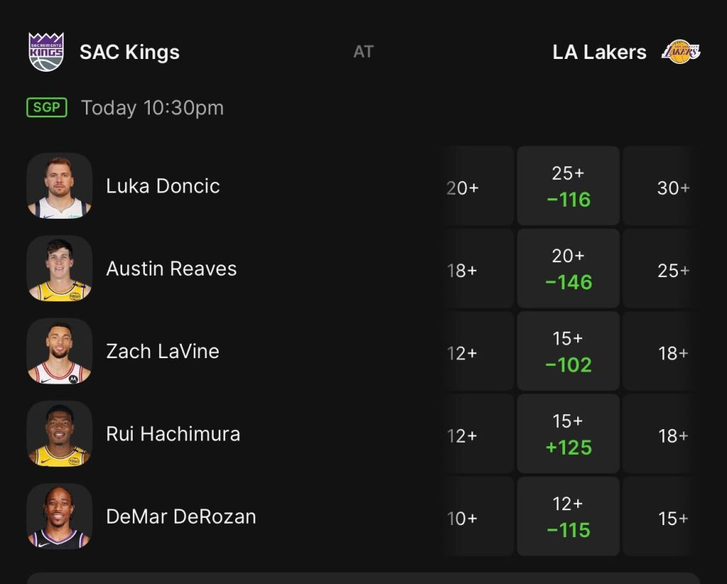Tap Rui Hachimura's player photo
Viewport: 727px width, 584px height.
(x=60, y=433)
